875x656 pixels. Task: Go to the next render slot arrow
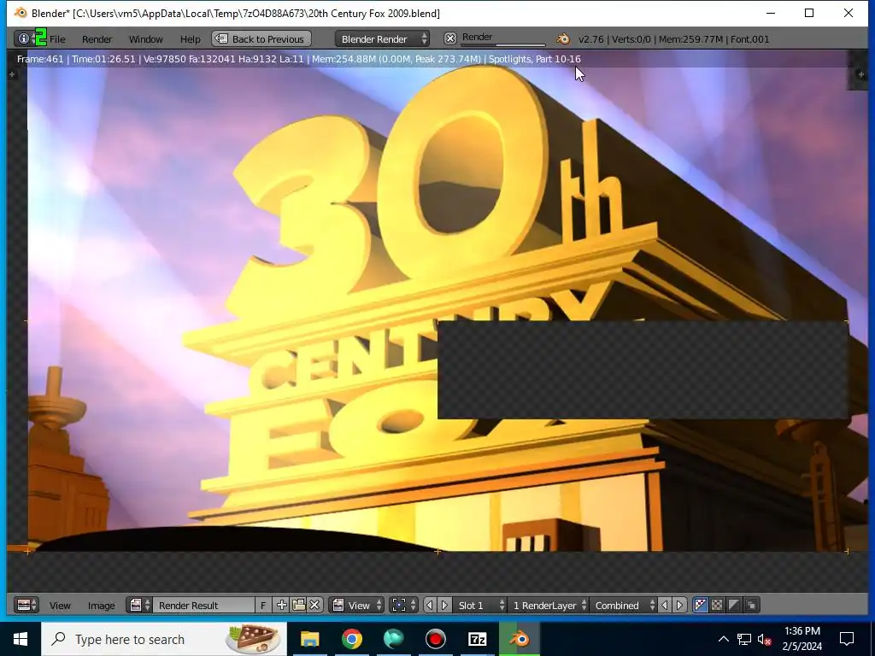[x=444, y=606]
